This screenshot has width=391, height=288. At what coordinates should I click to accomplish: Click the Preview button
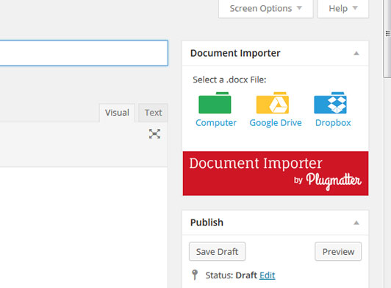(x=338, y=251)
